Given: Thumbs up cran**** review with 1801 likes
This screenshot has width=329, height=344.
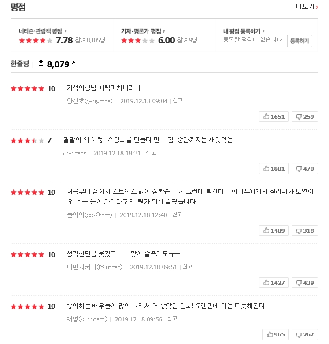Looking at the screenshot, I should click(x=274, y=168).
